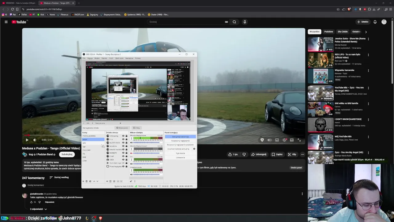Open virtual camera settings gear in OBS

194,149
